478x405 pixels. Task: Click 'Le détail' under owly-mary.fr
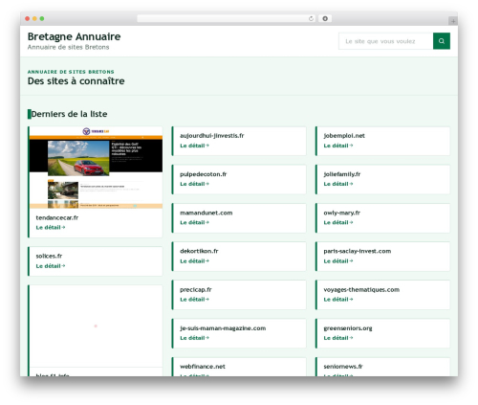[338, 222]
